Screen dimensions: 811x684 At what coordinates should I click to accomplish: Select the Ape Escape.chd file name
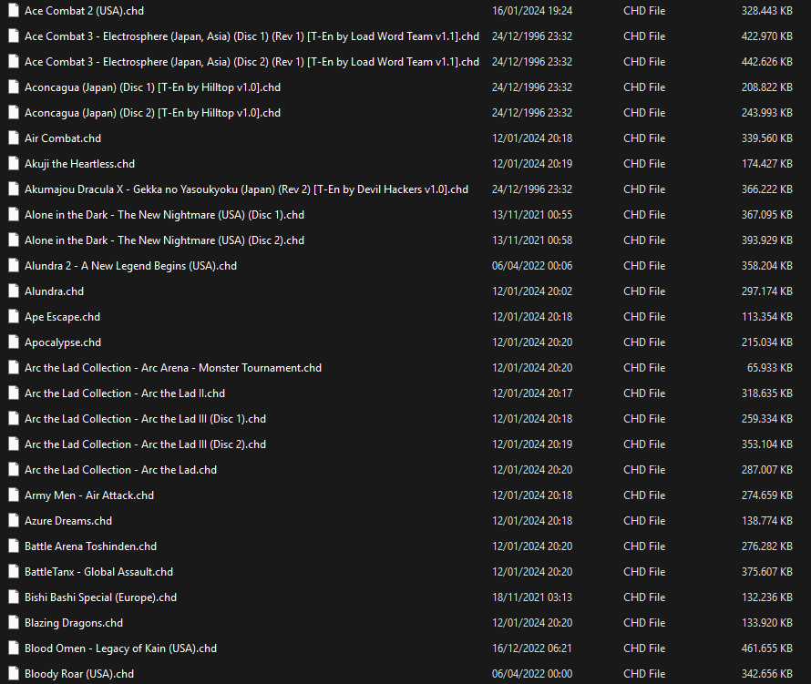tap(62, 316)
